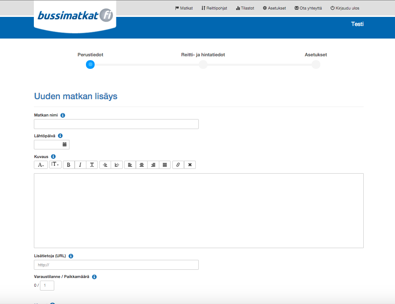This screenshot has width=395, height=304.
Task: Click the Matkan nimi text field
Action: [116, 124]
